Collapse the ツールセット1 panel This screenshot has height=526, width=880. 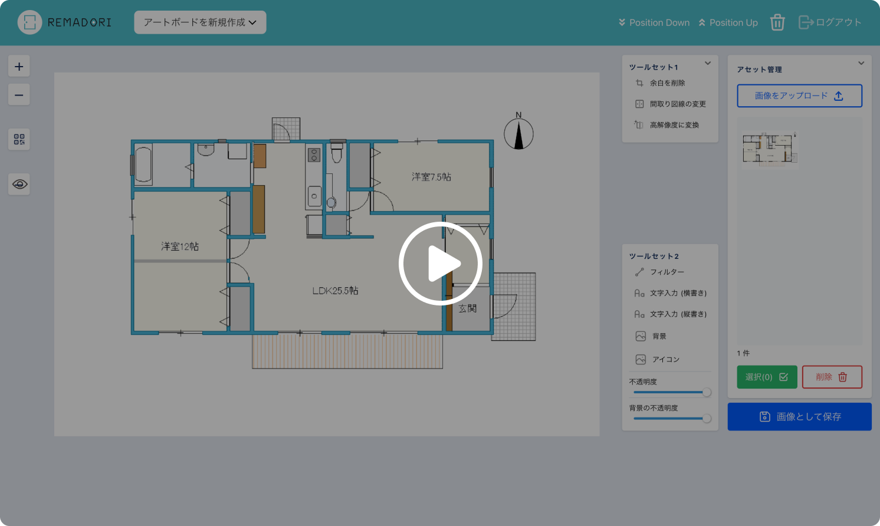[708, 63]
